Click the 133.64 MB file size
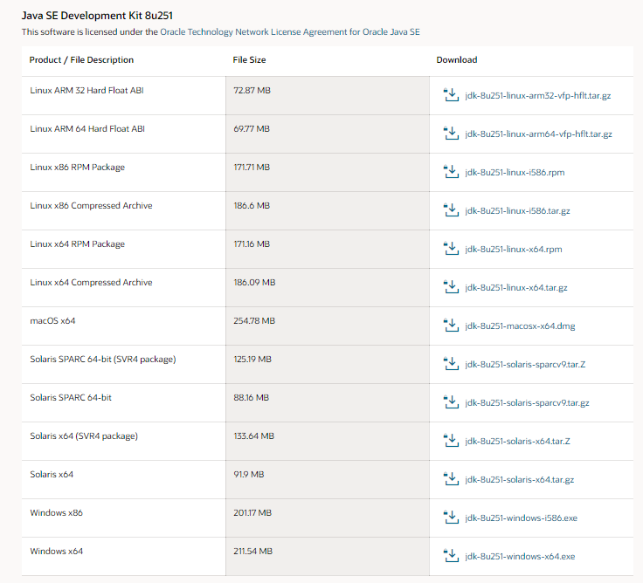The image size is (643, 583). [x=254, y=436]
